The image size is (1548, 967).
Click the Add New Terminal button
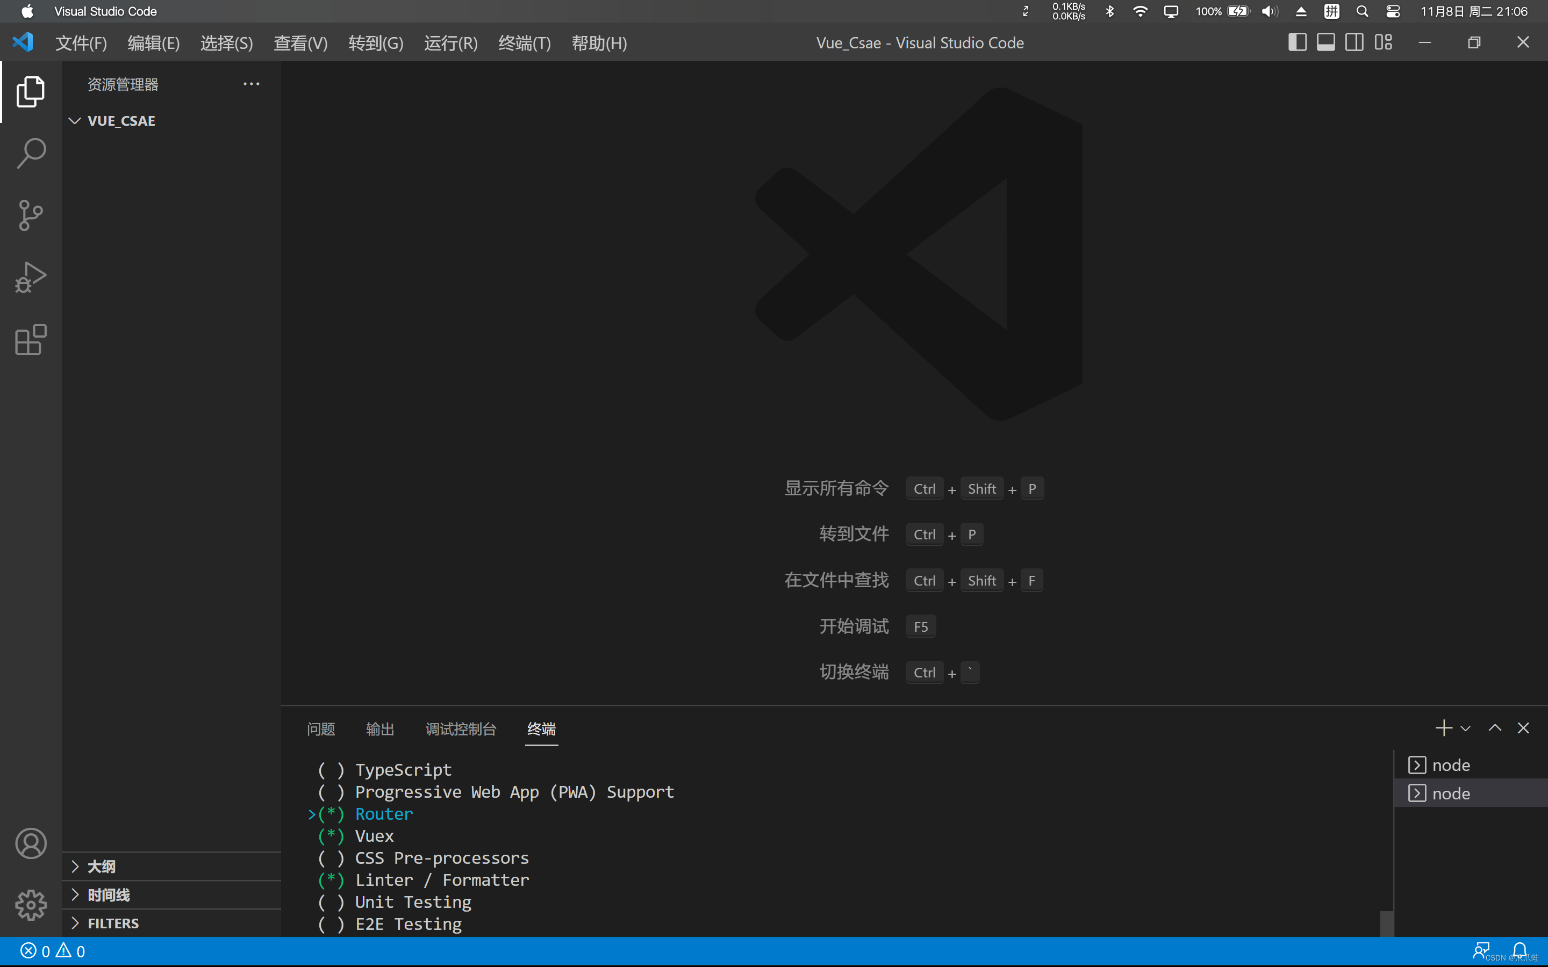(1444, 727)
